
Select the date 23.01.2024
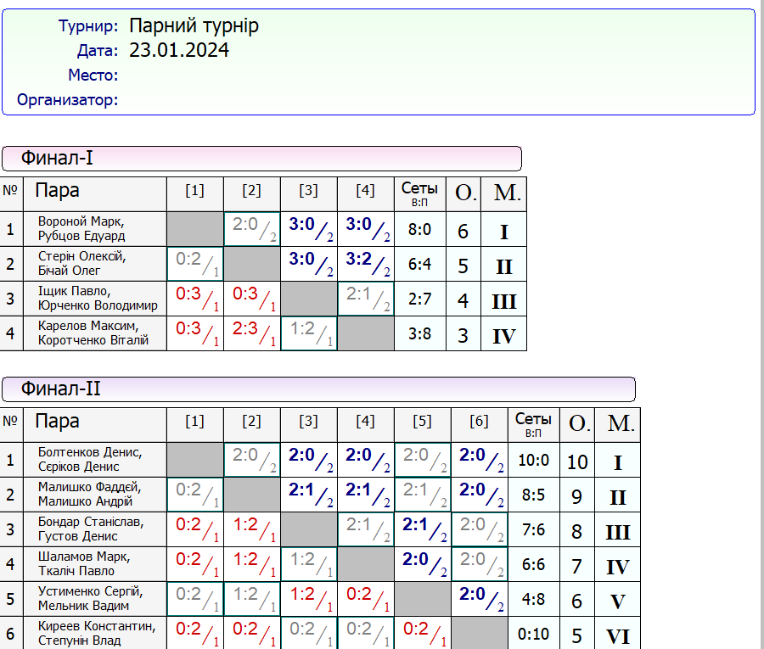click(x=179, y=51)
